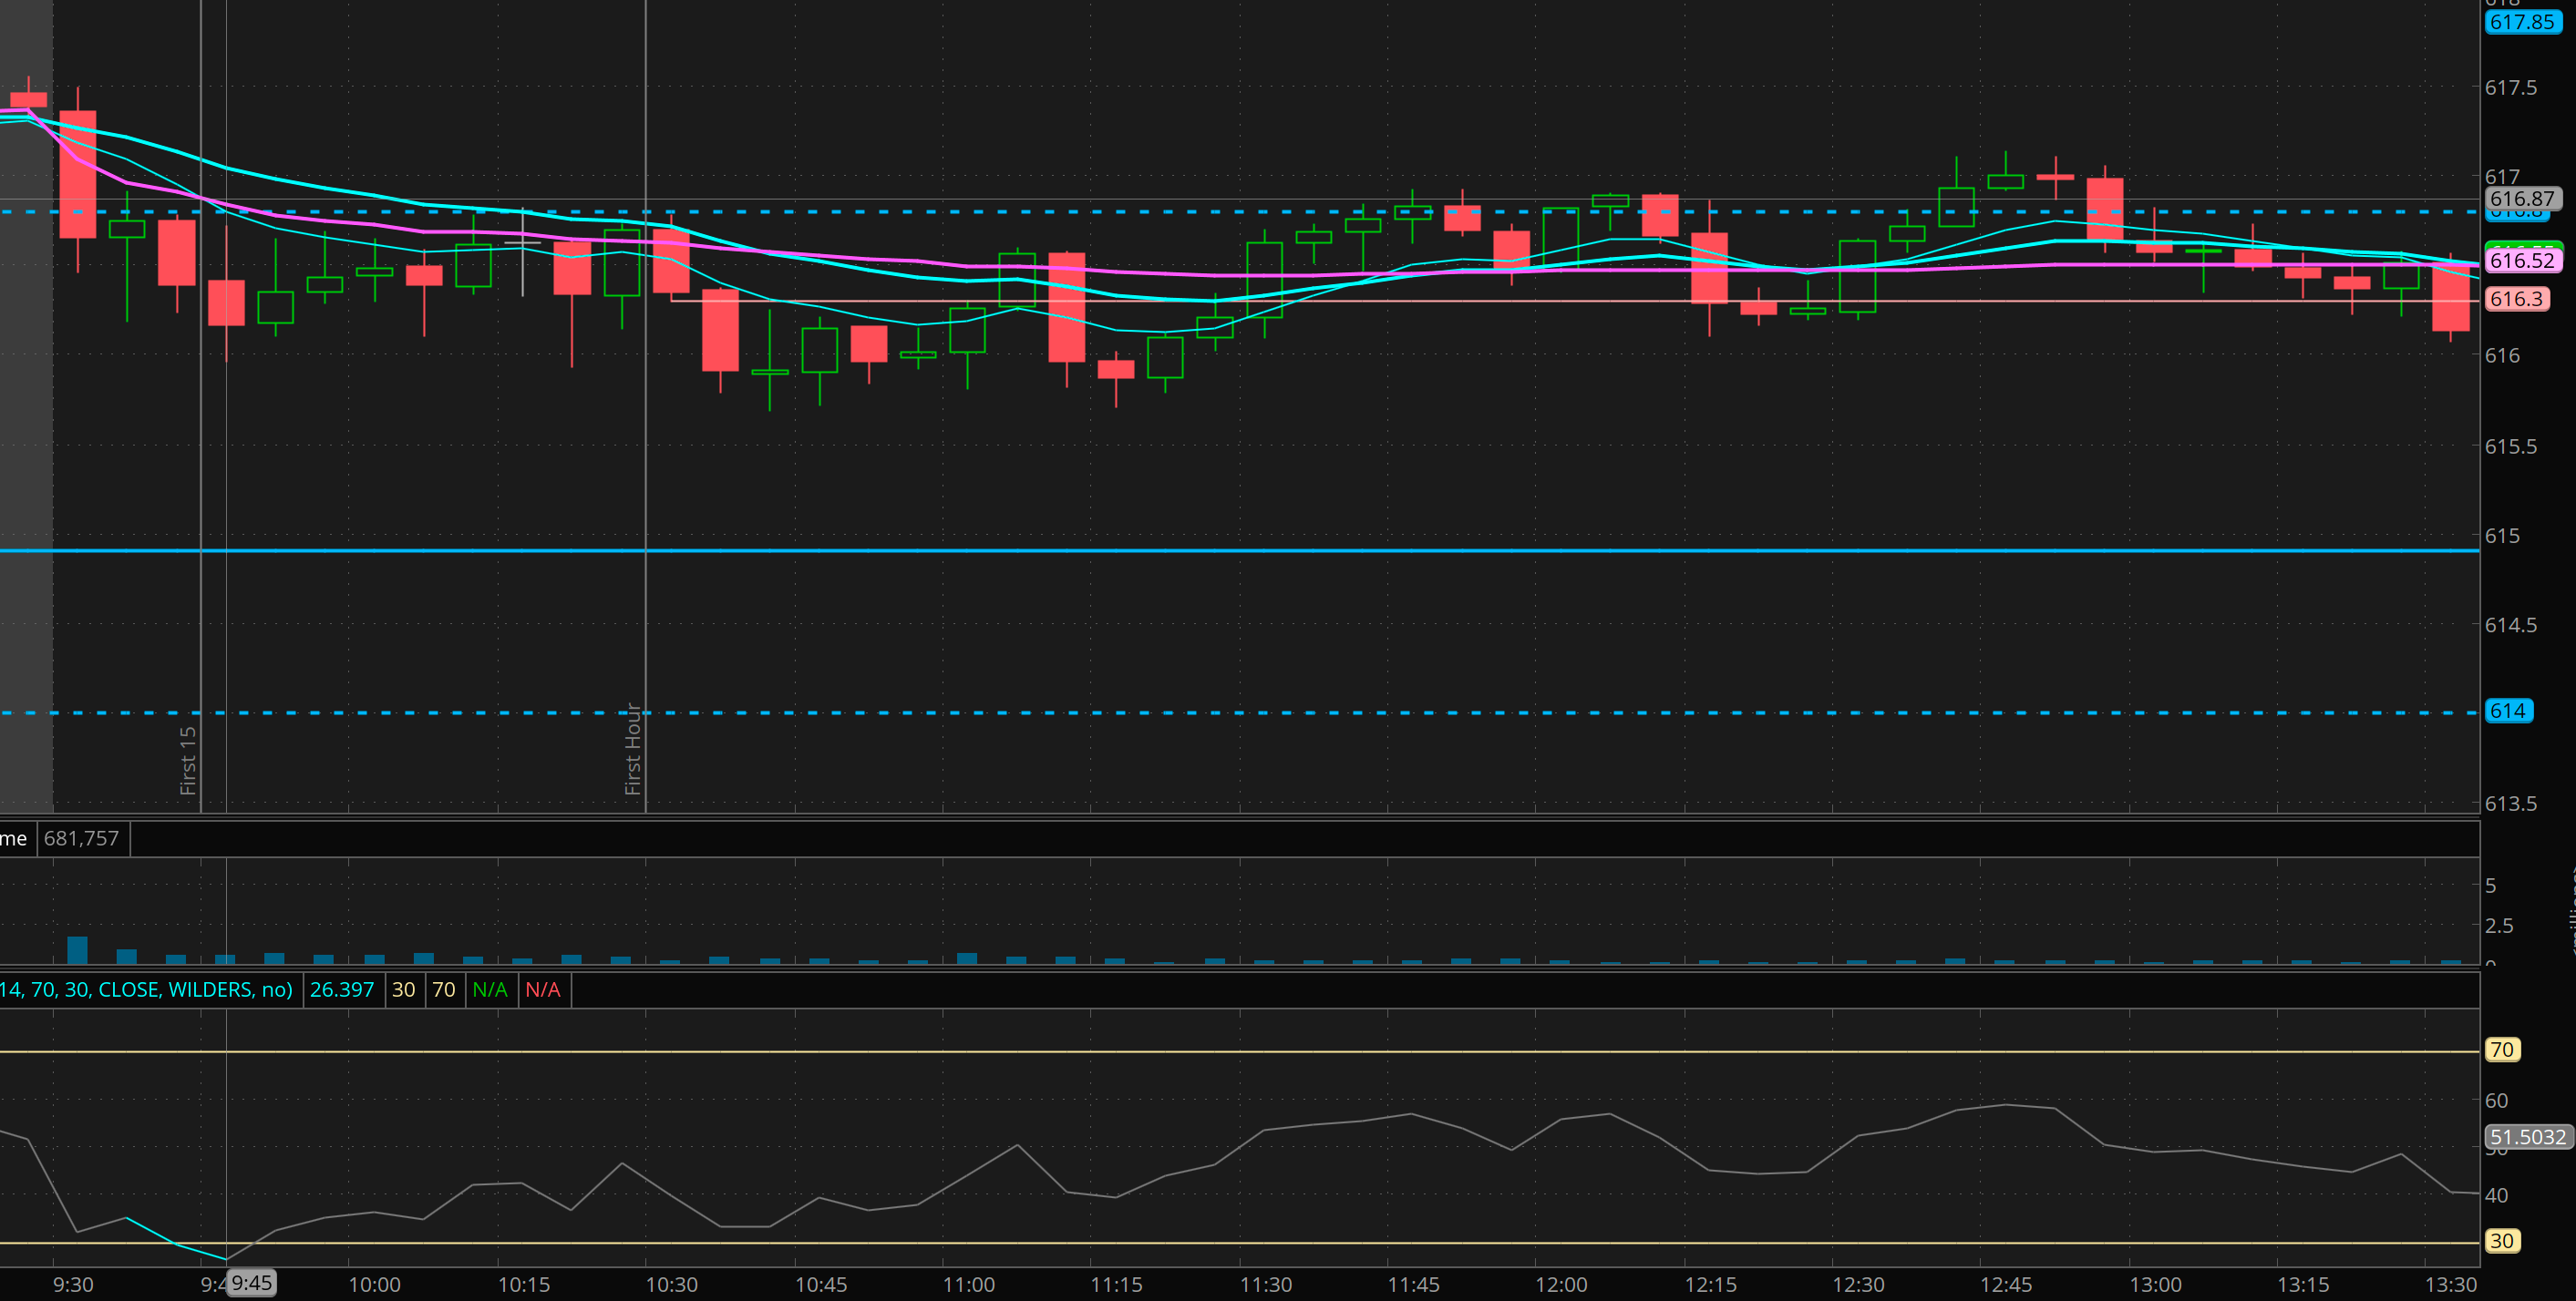
Task: Click the pink 616.52 average label
Action: pyautogui.click(x=2521, y=261)
